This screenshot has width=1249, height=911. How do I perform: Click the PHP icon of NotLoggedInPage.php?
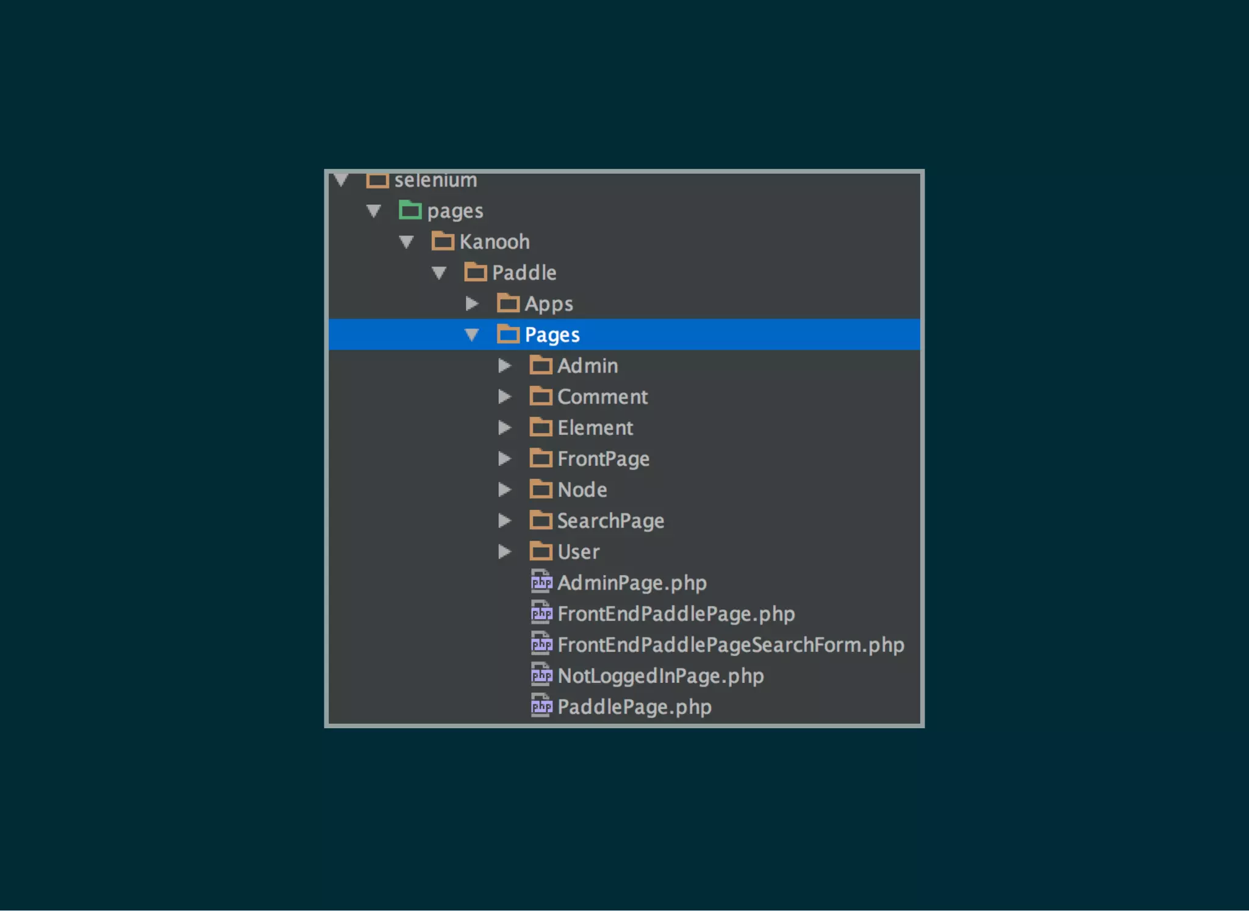pyautogui.click(x=541, y=675)
